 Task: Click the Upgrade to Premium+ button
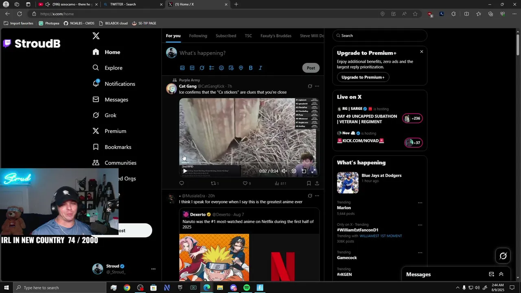pos(363,77)
